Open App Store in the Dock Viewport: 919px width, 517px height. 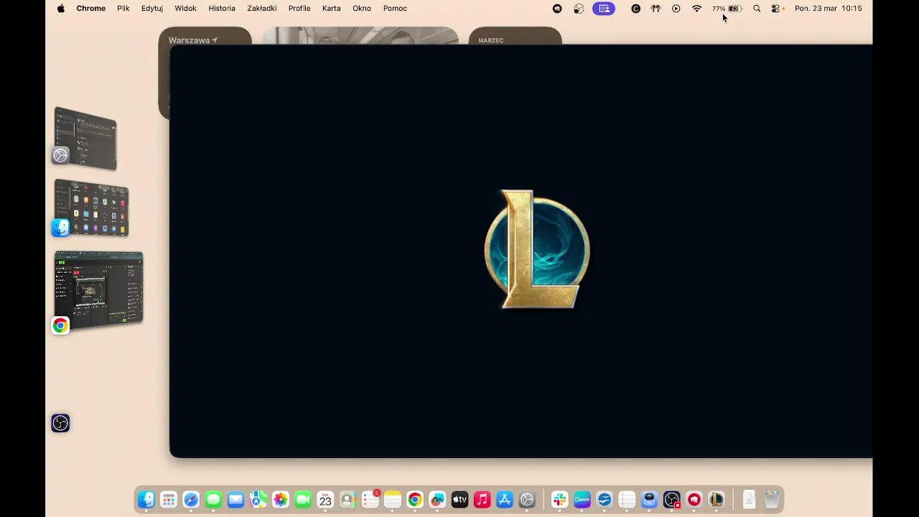pyautogui.click(x=505, y=500)
